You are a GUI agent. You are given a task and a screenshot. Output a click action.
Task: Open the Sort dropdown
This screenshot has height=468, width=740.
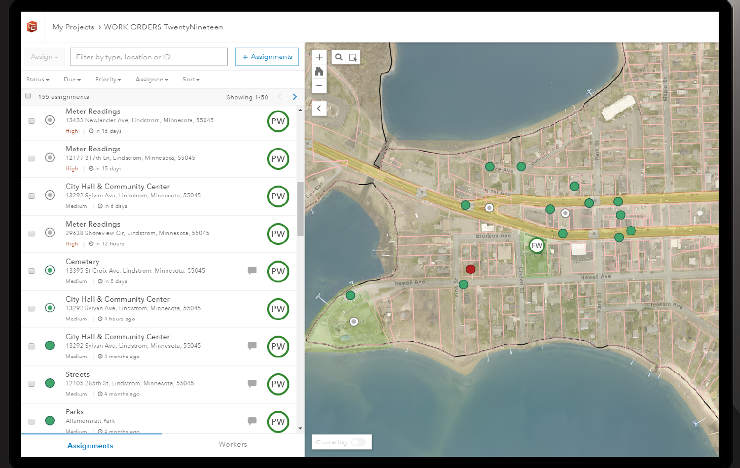coord(190,79)
